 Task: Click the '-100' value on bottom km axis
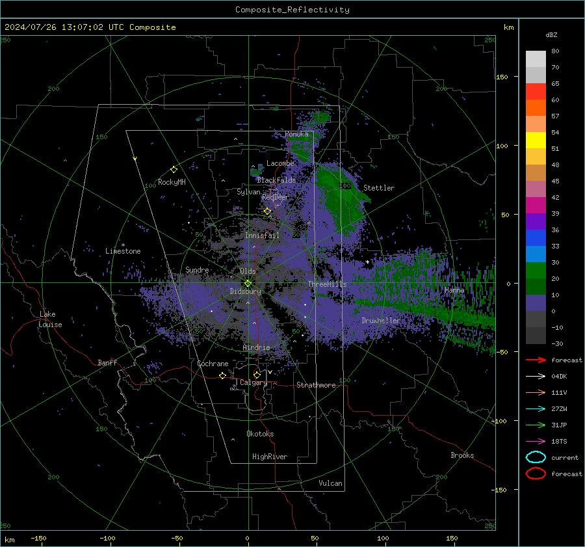(x=107, y=539)
